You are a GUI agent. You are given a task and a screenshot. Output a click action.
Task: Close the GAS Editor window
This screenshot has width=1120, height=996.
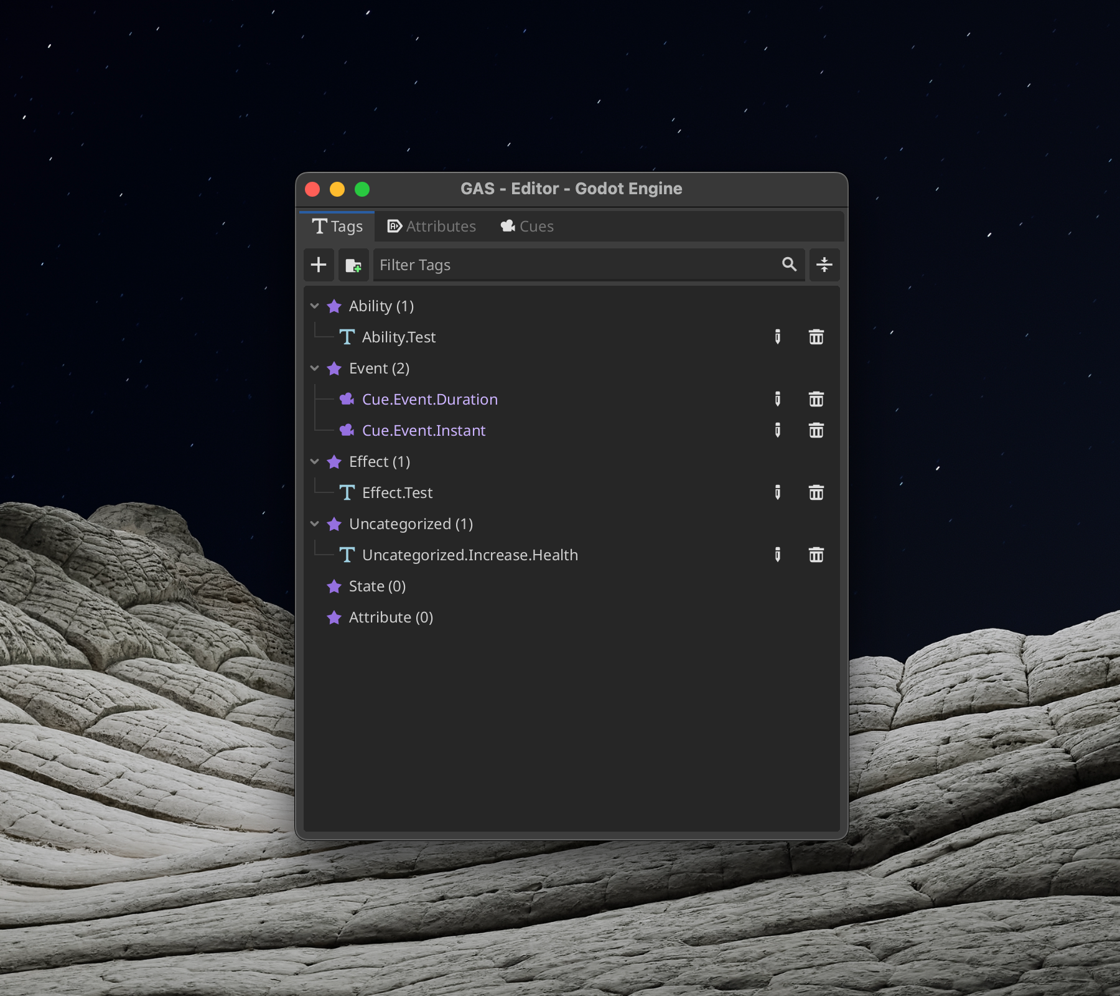[312, 189]
